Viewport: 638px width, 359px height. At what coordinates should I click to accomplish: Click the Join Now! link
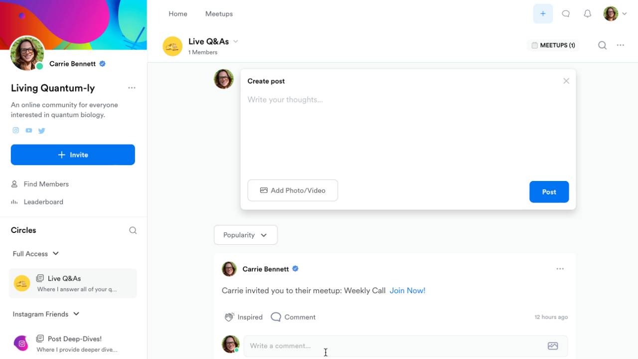[x=407, y=291]
